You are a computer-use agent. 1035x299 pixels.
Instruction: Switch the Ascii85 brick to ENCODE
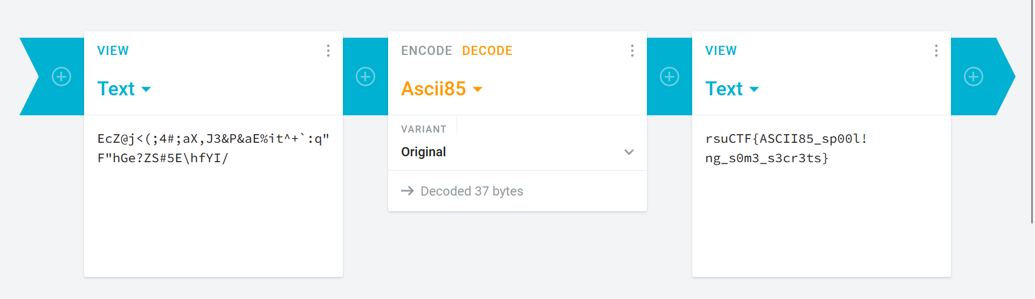(426, 51)
